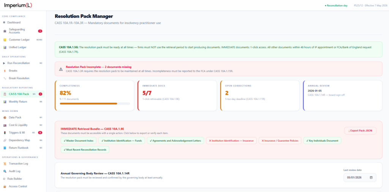The width and height of the screenshot is (389, 192).
Task: Click missing Insurance / Guarantee Policies chip
Action: pyautogui.click(x=280, y=140)
